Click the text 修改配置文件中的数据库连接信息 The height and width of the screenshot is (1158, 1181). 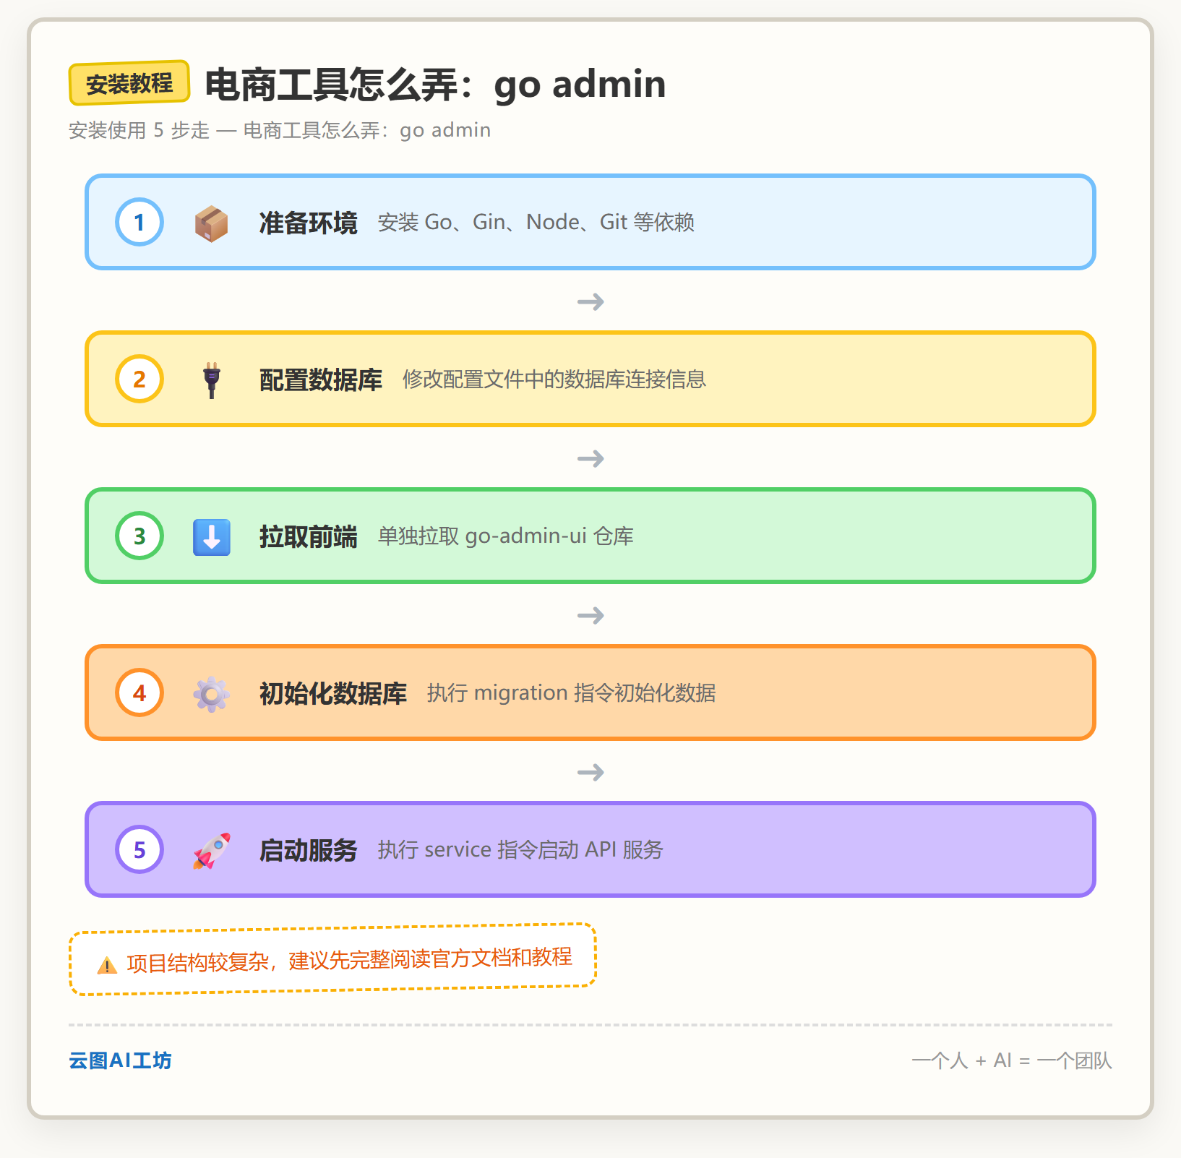pyautogui.click(x=554, y=379)
